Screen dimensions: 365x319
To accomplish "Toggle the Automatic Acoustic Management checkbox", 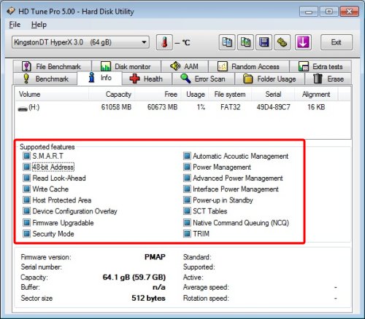I will pyautogui.click(x=187, y=156).
